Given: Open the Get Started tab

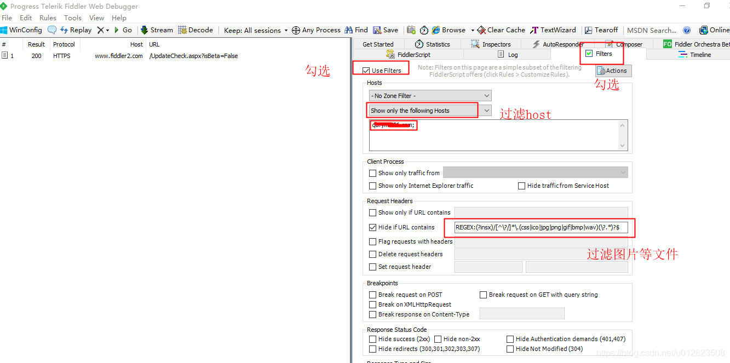Looking at the screenshot, I should coord(378,44).
